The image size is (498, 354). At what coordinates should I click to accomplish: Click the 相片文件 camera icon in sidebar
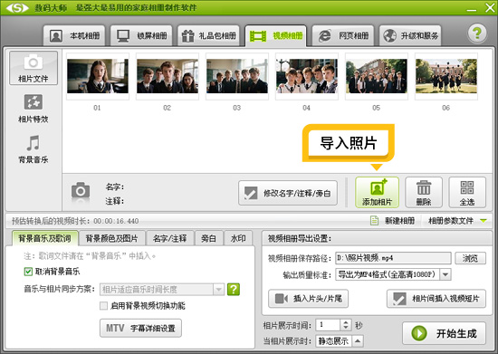click(34, 62)
